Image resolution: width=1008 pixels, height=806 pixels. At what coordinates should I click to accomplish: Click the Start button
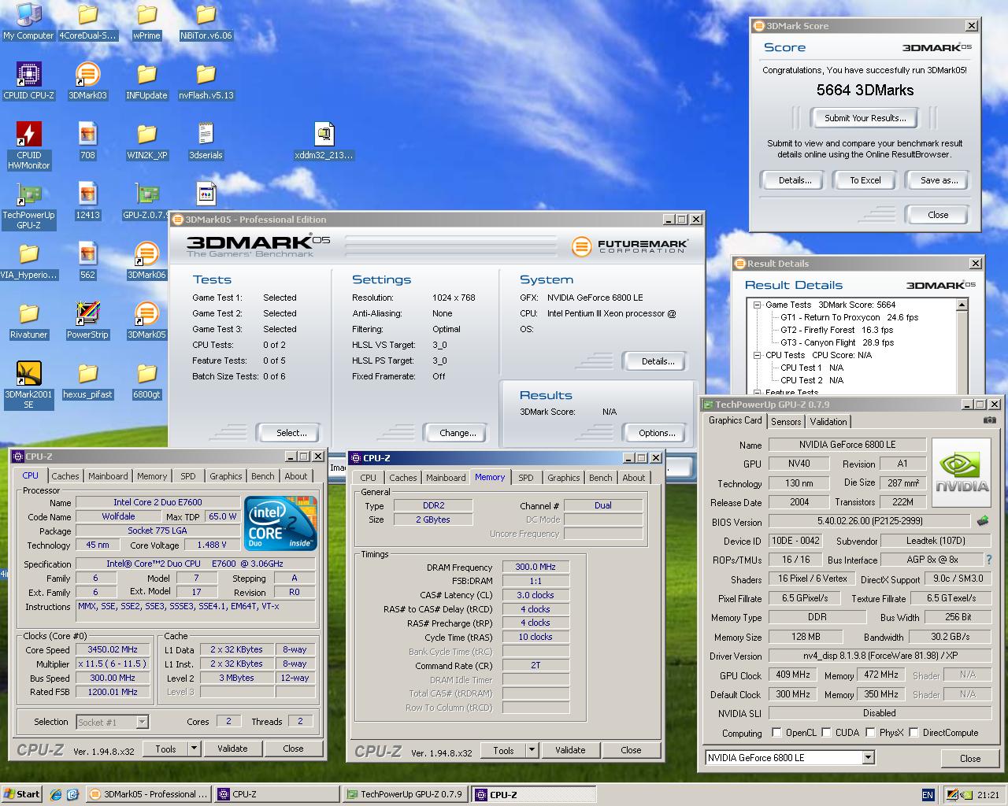click(21, 794)
